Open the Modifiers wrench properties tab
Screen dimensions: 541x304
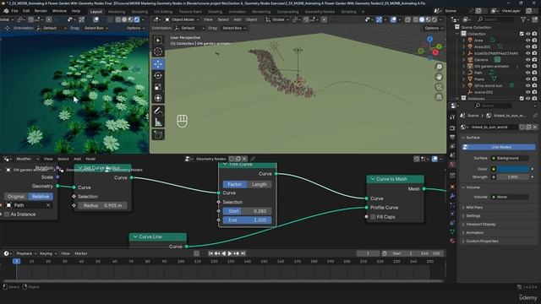click(x=452, y=196)
